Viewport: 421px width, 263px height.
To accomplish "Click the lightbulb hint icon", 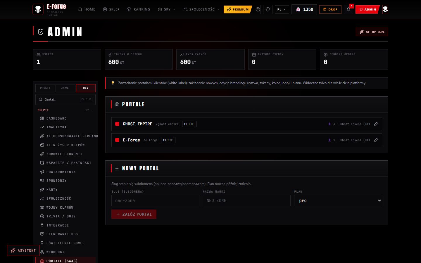I will coord(113,83).
